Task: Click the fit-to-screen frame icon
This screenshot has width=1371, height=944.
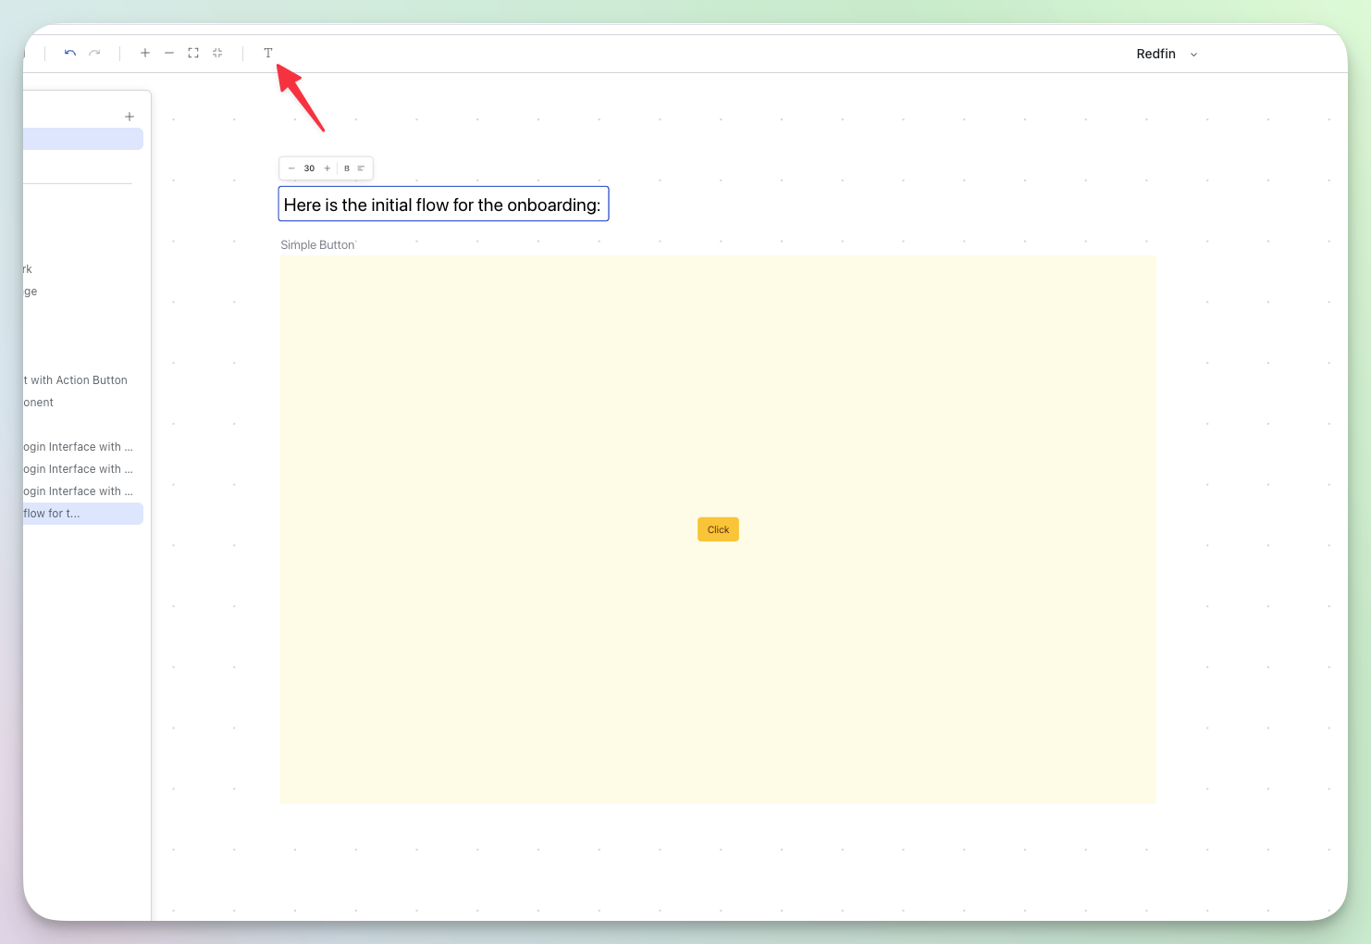Action: [x=193, y=53]
